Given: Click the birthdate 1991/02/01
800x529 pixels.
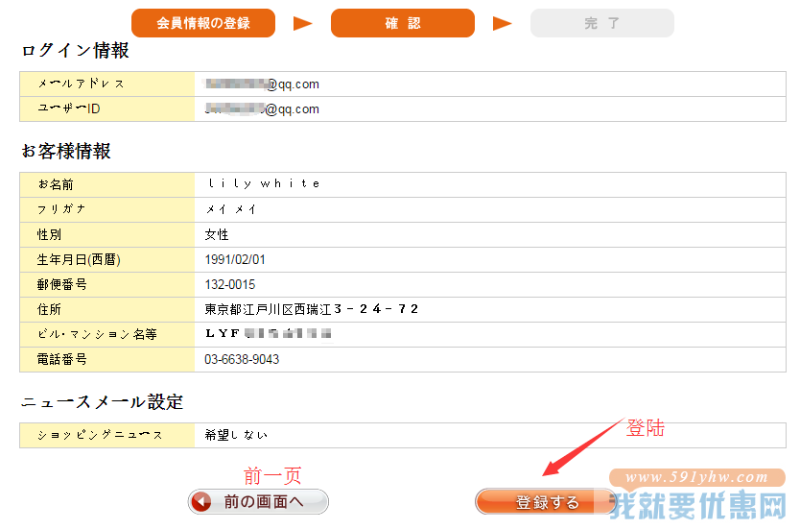Looking at the screenshot, I should pos(235,260).
